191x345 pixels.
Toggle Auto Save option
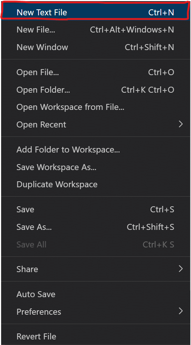[x=95, y=295]
